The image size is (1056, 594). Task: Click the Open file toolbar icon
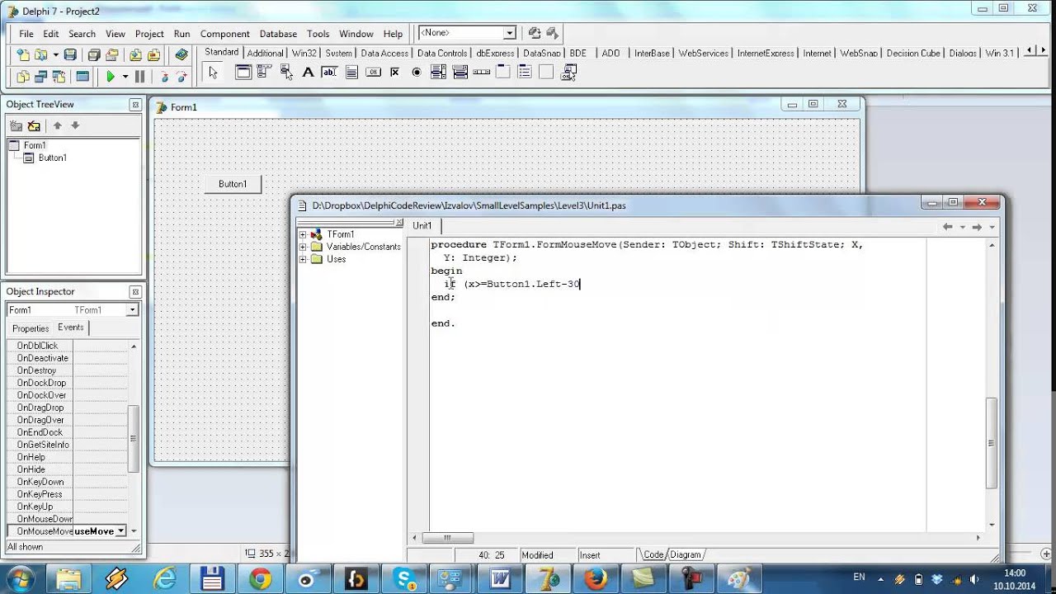click(x=40, y=55)
